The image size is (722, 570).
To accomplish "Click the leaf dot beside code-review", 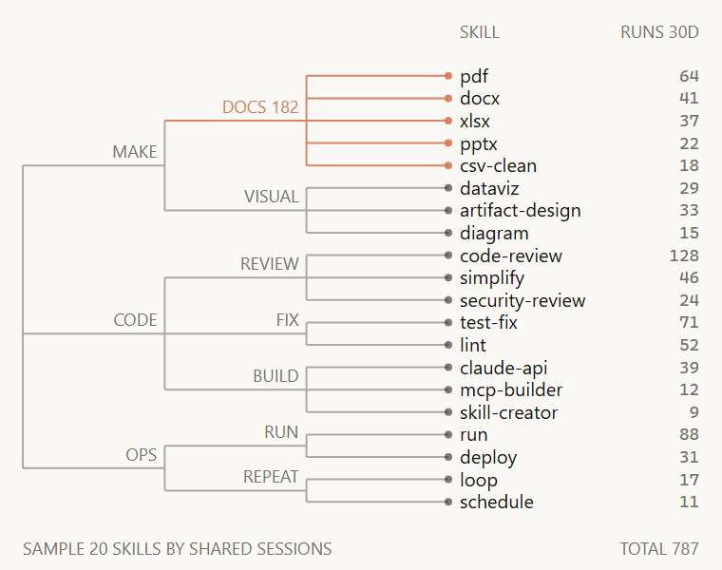I will 448,256.
